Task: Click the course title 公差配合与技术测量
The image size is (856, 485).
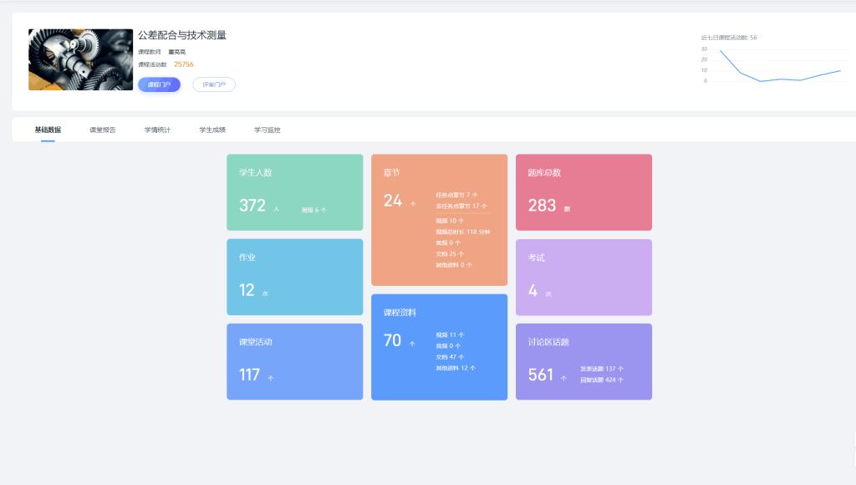Action: coord(182,35)
